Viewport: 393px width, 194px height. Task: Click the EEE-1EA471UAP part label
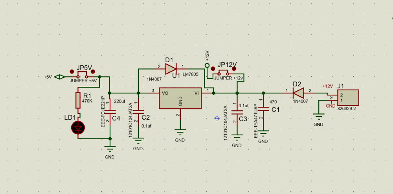tap(256, 121)
